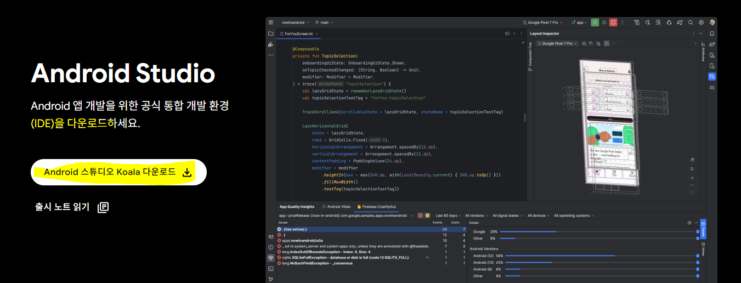741x283 pixels.
Task: Choose device from toolbar Google Pixel 7 Pro dropdown
Action: coord(543,22)
